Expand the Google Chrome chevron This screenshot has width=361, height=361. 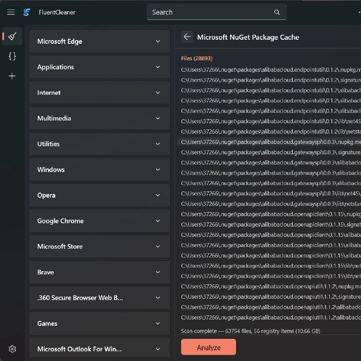157,221
